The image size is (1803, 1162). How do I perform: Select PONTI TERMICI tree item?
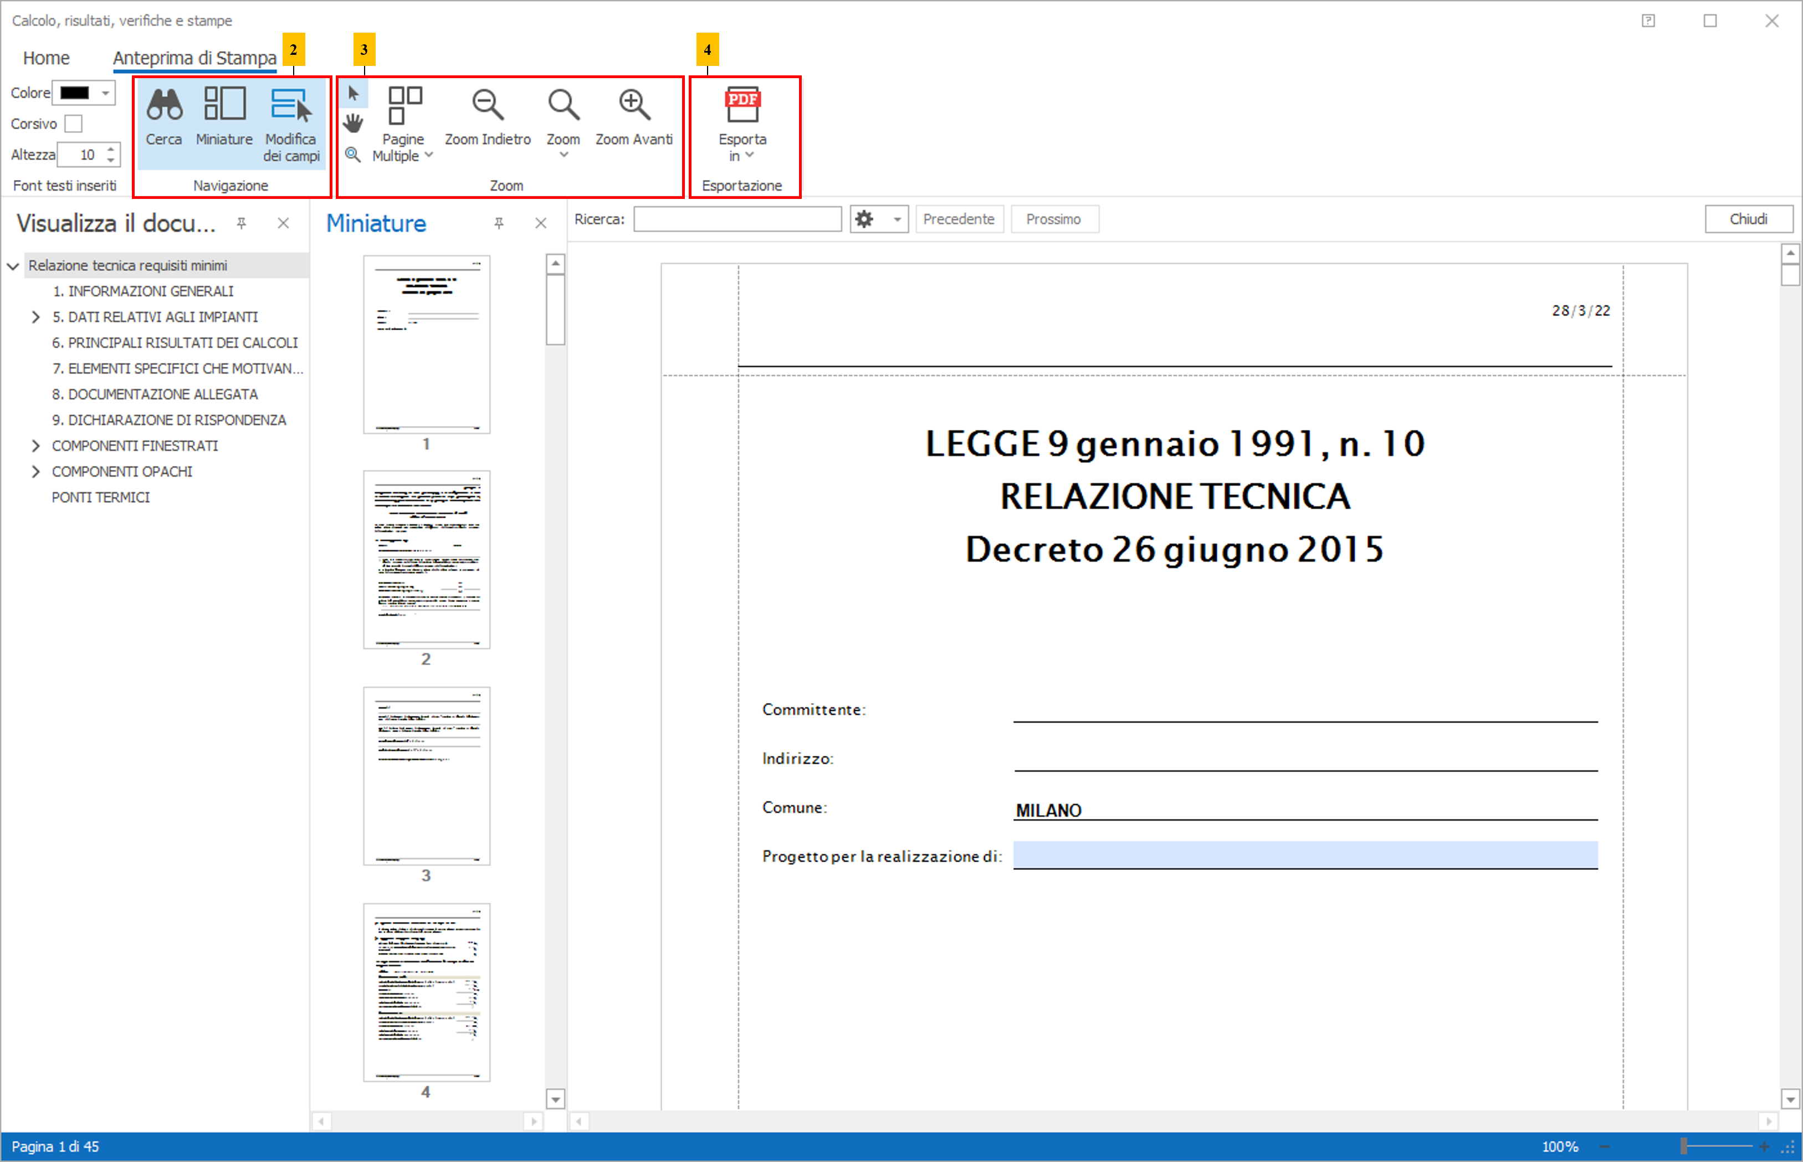click(100, 497)
